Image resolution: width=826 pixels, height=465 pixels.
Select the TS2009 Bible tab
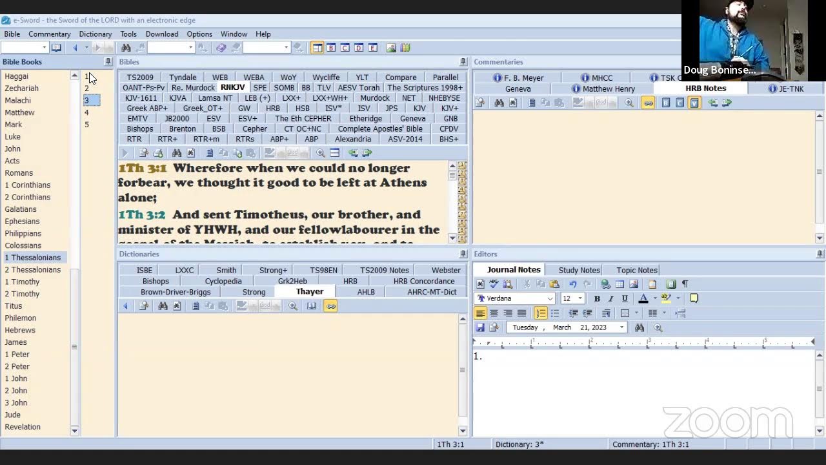pos(140,77)
